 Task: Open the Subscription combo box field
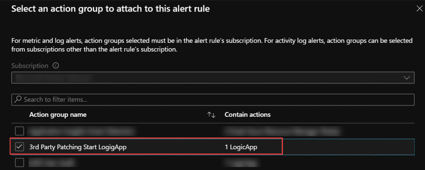(x=213, y=78)
